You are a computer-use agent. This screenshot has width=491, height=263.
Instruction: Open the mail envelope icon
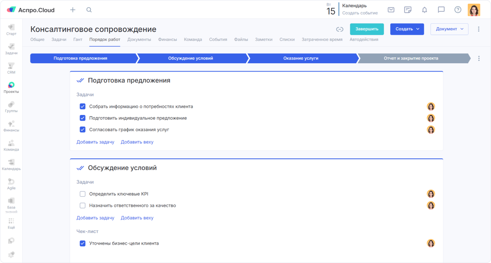[x=391, y=10]
